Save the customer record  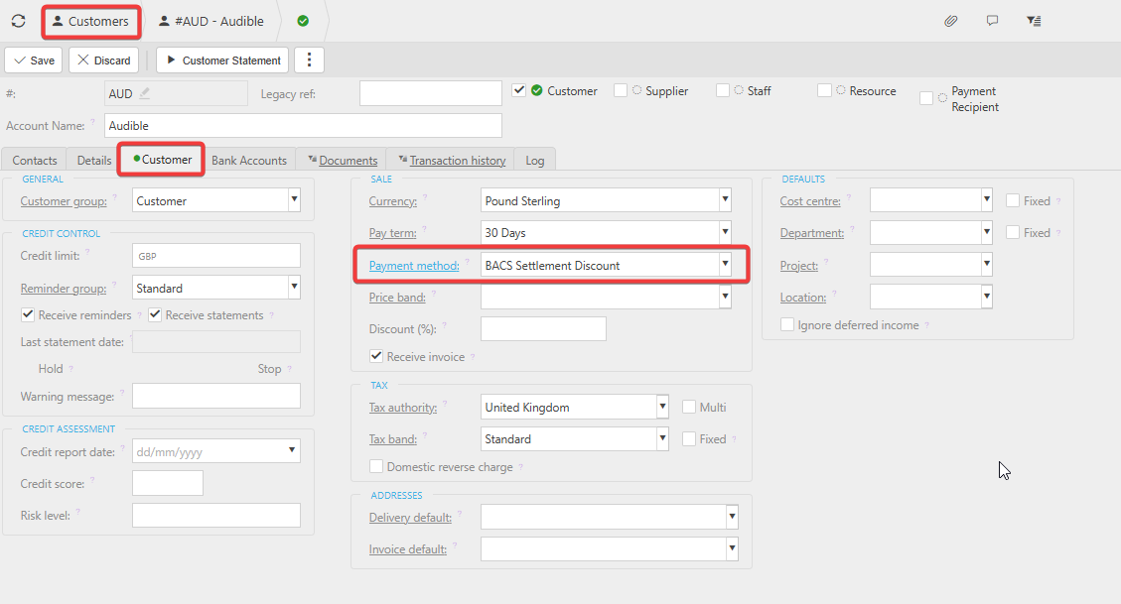[x=34, y=60]
